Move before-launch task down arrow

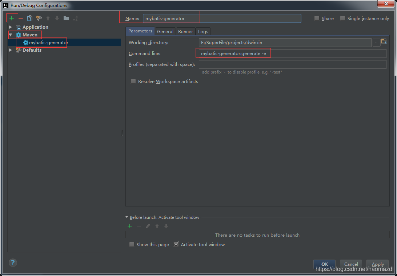point(166,226)
